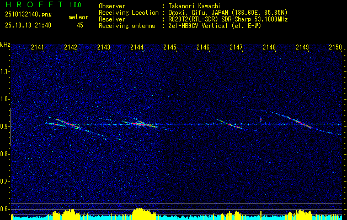
Task: Click the 2149 time axis label
Action: click(302, 47)
